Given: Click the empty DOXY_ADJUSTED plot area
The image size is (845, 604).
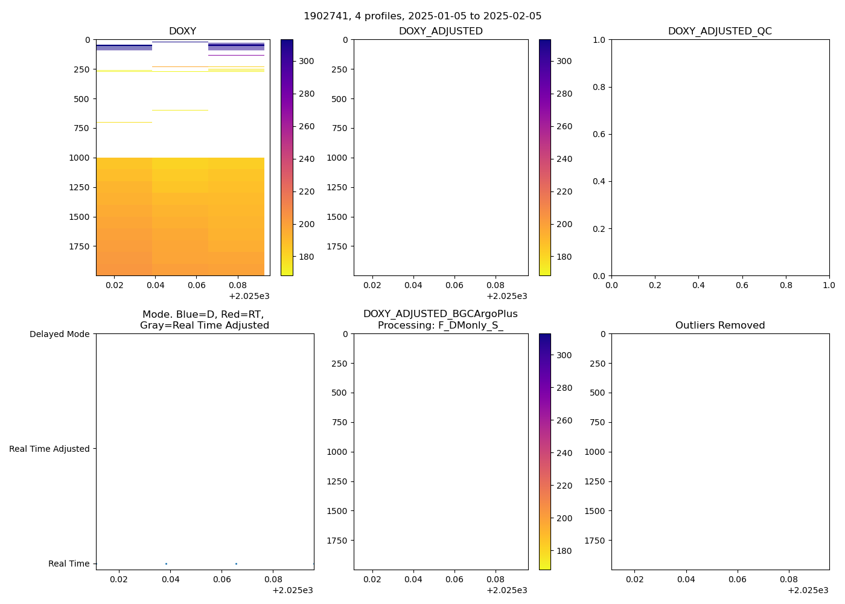Looking at the screenshot, I should click(x=441, y=157).
